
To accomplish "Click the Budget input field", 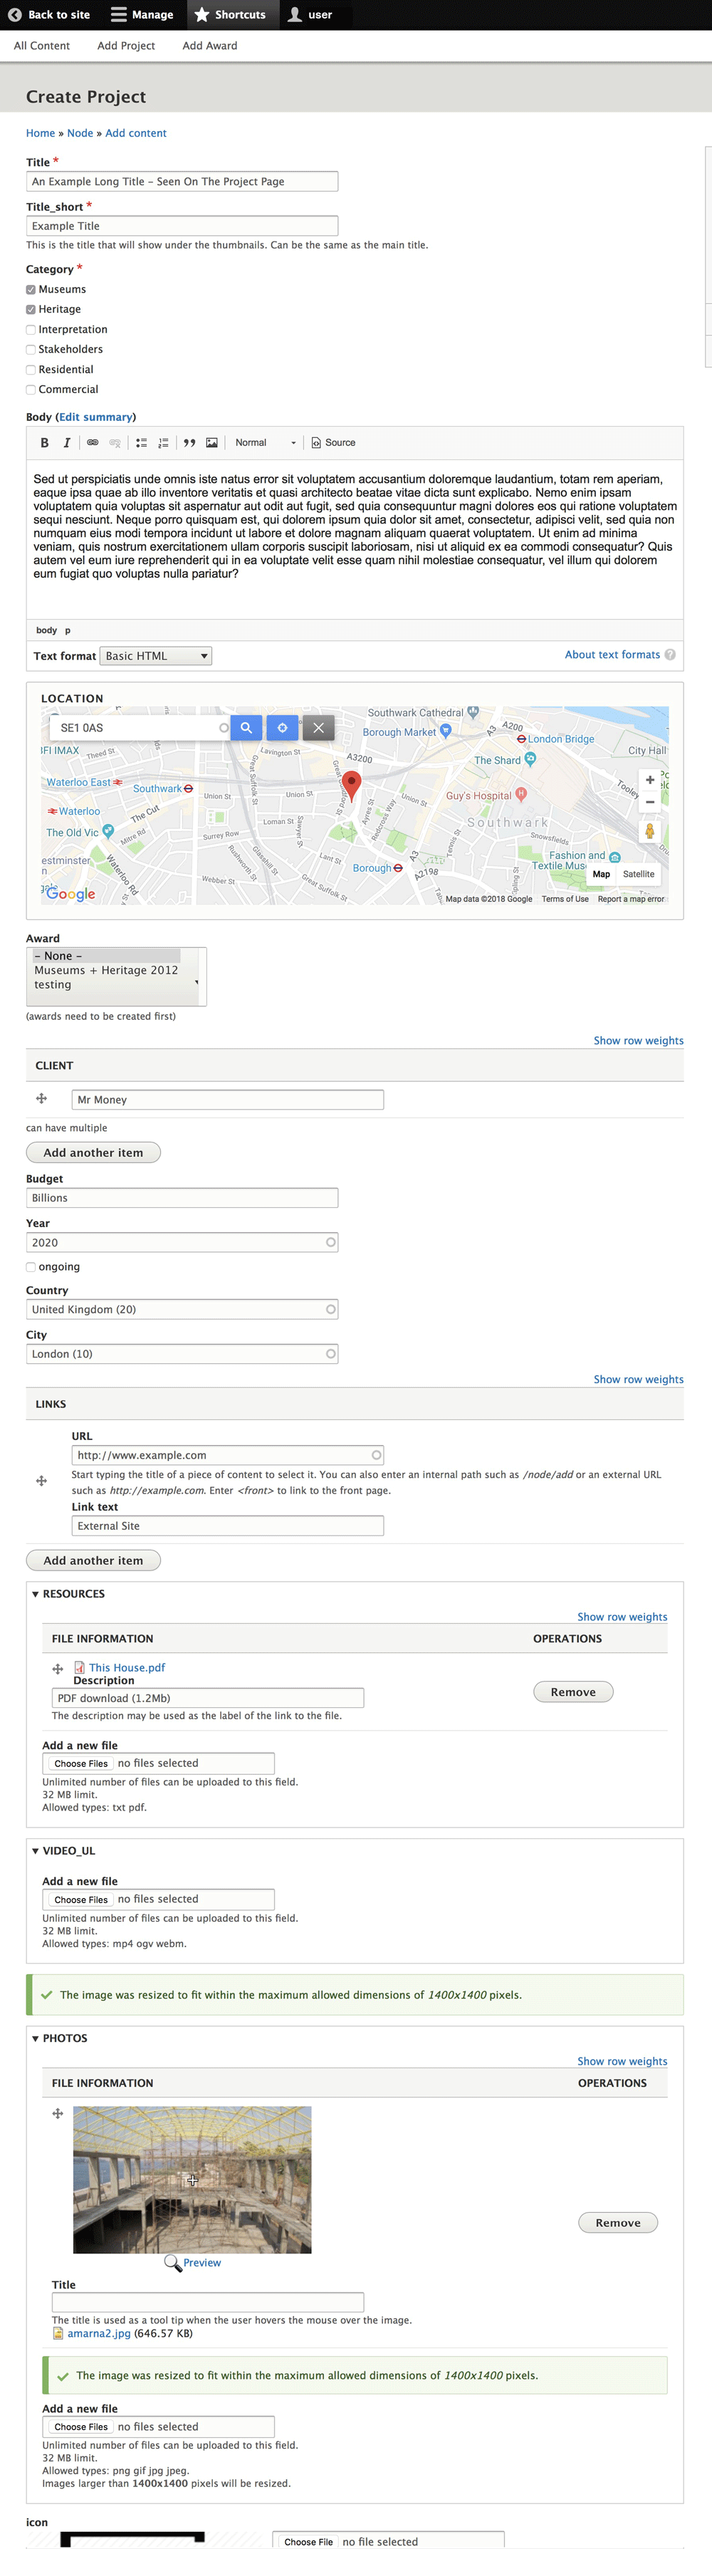I will (182, 1199).
